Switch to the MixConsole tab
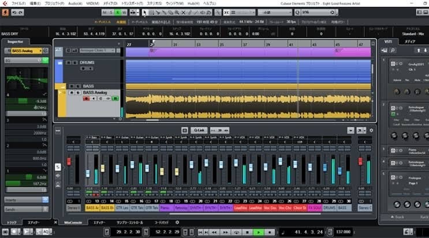Screen dimensions: 429x238 click(73, 222)
